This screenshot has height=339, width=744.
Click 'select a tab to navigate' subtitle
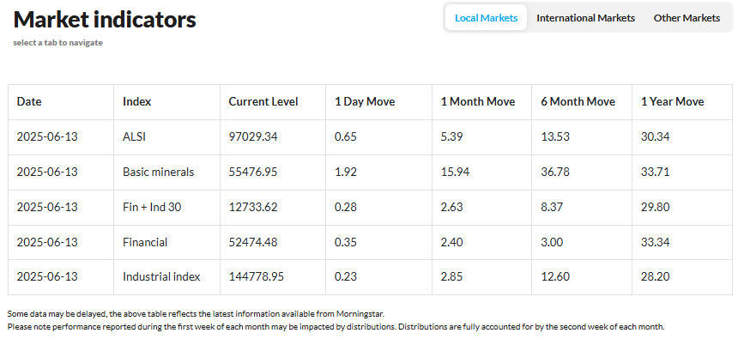coord(57,43)
